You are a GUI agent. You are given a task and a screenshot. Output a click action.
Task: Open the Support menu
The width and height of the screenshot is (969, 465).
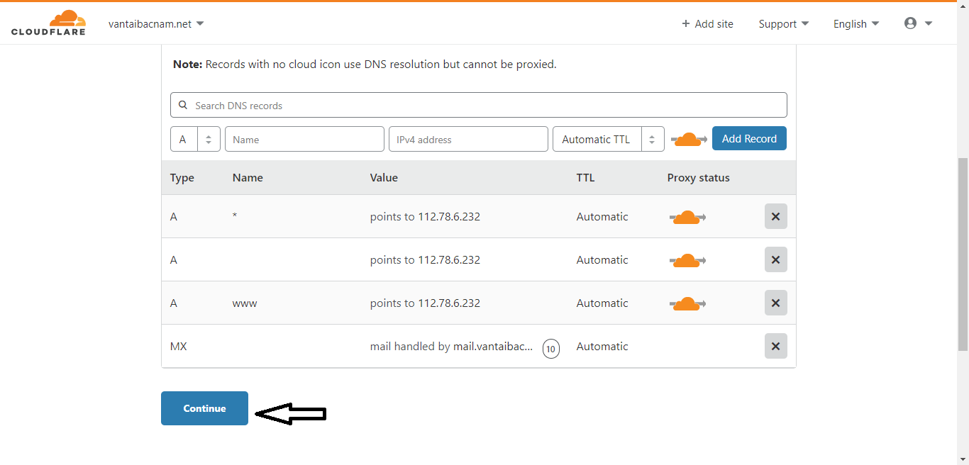(783, 24)
